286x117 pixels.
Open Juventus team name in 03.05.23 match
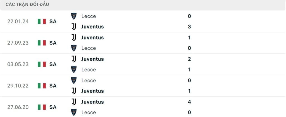[x=92, y=59]
